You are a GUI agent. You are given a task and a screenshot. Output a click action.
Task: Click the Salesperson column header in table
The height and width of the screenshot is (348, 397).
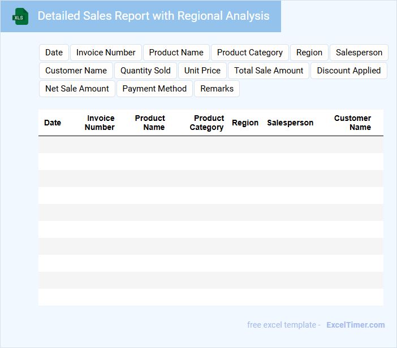click(x=290, y=123)
